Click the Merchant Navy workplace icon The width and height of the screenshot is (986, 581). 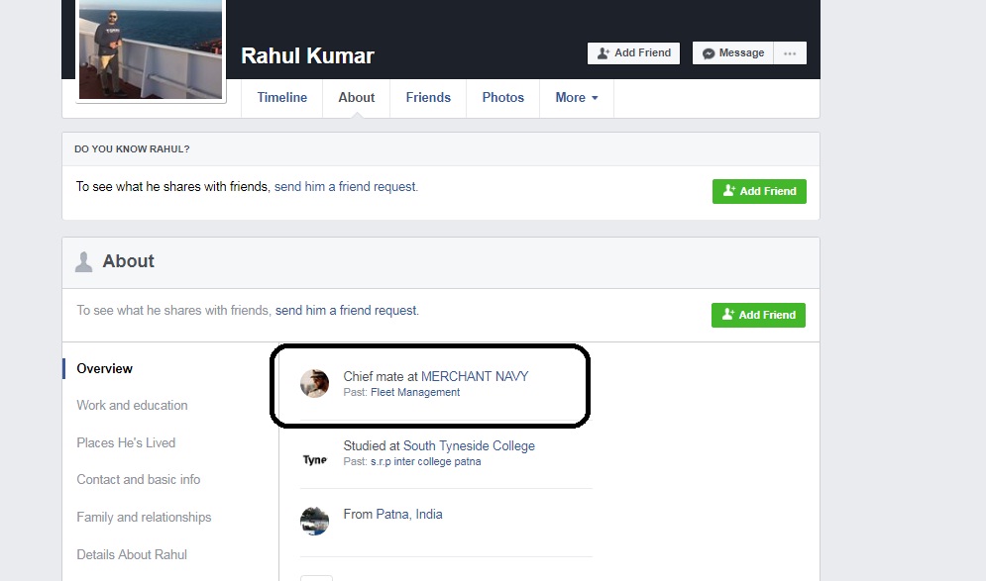pyautogui.click(x=314, y=384)
